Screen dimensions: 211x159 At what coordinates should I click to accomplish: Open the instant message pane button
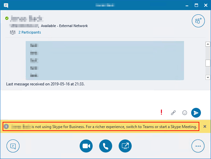click(13, 146)
